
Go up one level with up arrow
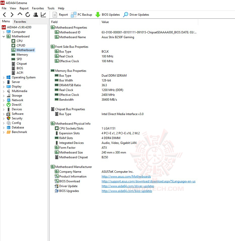pyautogui.click(x=20, y=14)
